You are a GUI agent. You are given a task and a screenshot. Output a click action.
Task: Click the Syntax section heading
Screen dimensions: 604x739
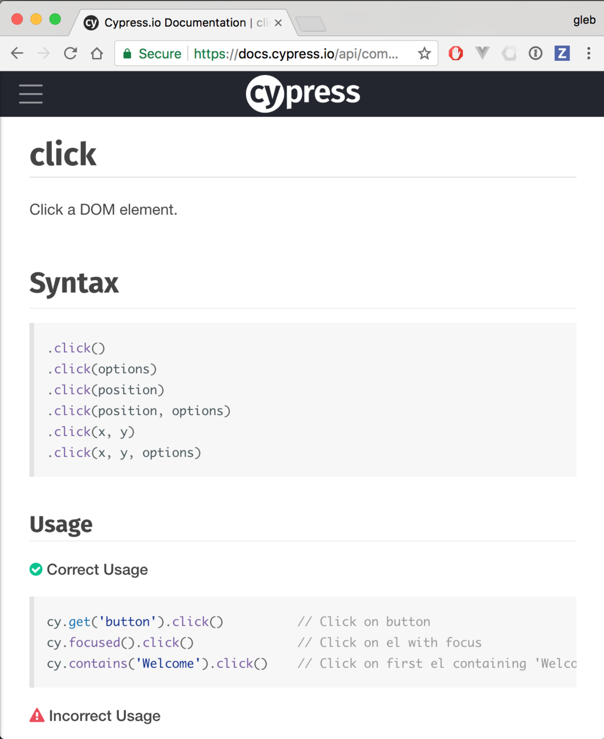74,283
